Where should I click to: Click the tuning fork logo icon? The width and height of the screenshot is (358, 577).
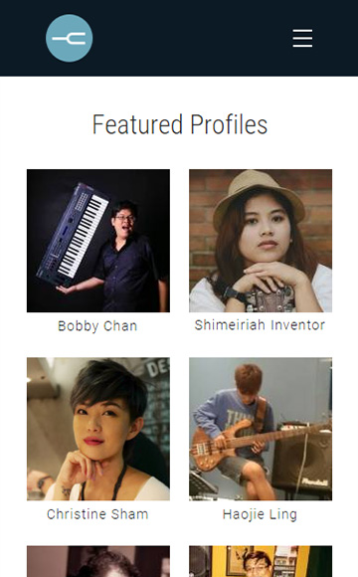70,38
